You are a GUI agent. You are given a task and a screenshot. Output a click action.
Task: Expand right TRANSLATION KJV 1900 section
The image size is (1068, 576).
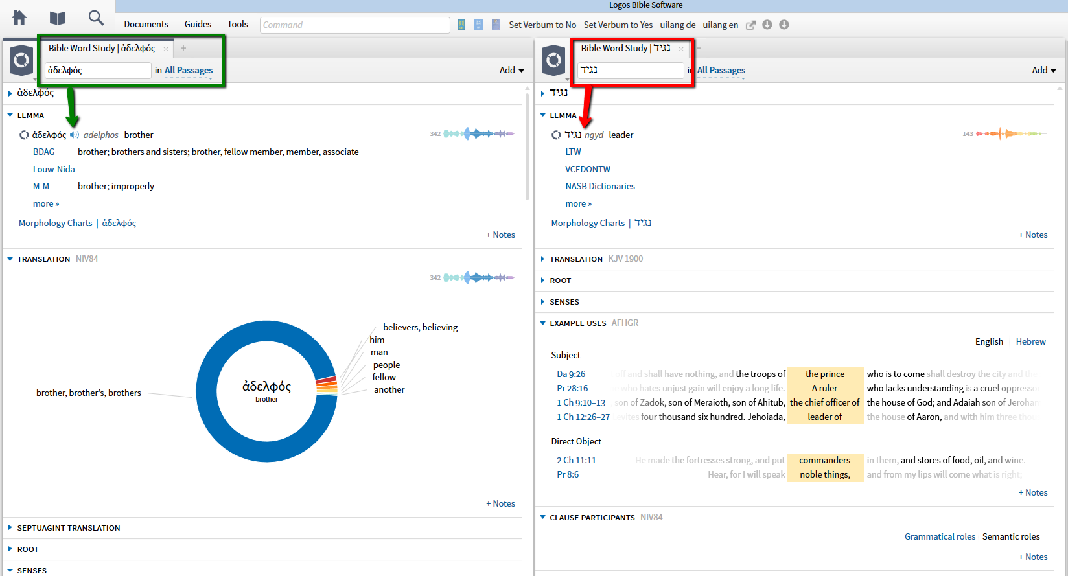click(543, 259)
